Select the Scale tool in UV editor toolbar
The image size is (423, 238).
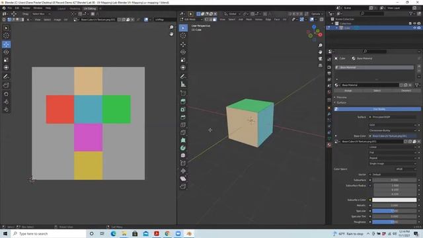pos(6,60)
